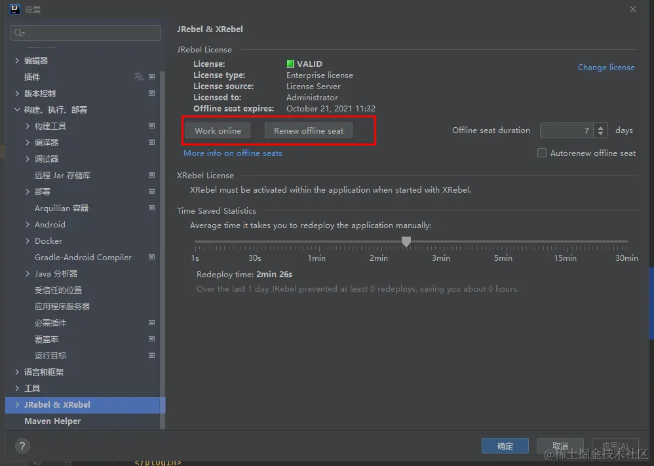Click Renew offline seat button
The width and height of the screenshot is (654, 466).
point(309,130)
